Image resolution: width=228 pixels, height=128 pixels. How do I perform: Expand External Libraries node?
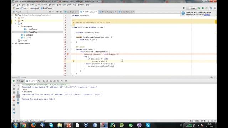tap(13, 43)
